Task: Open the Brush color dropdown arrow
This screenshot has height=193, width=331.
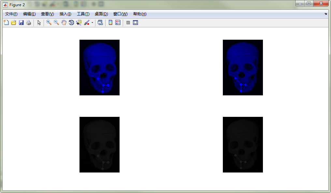Action: 92,22
